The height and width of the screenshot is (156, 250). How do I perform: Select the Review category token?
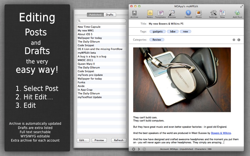(x=157, y=40)
